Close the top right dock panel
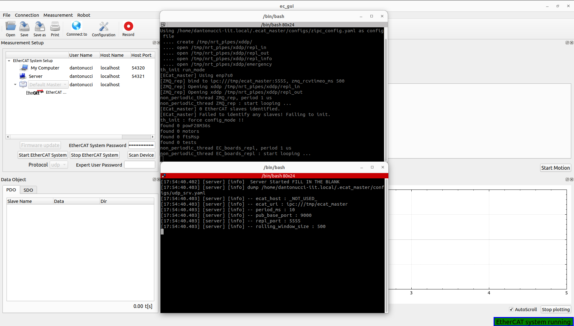 click(x=572, y=43)
